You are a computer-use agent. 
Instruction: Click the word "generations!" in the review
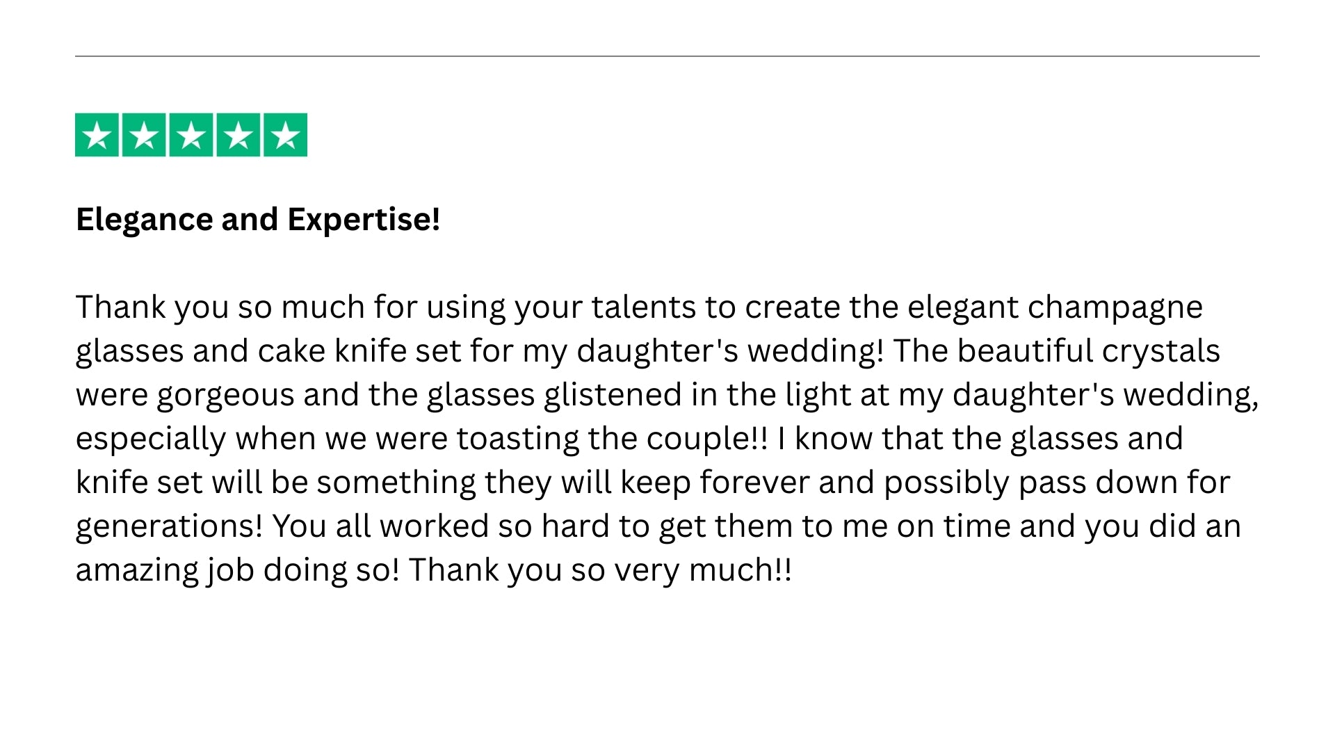click(169, 526)
